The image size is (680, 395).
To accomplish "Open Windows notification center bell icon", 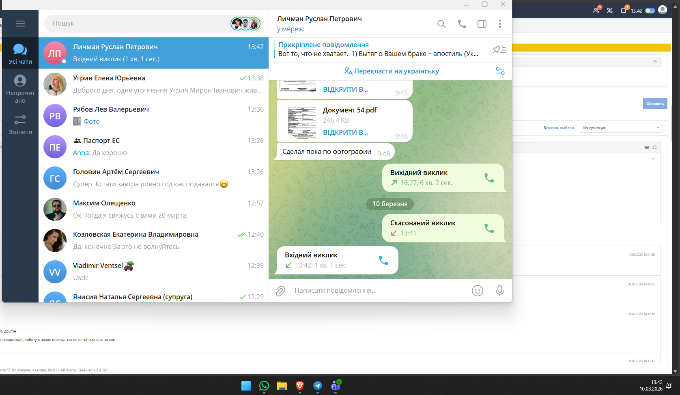I will [x=669, y=386].
